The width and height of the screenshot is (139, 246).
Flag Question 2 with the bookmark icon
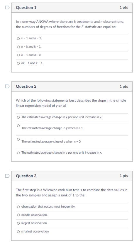click(7, 86)
